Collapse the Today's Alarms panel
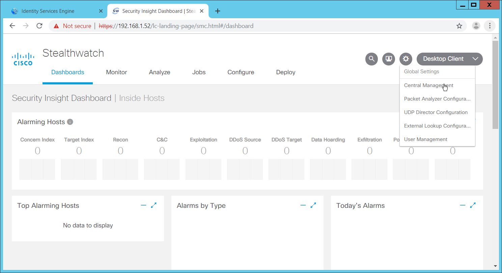This screenshot has width=502, height=273. point(463,205)
